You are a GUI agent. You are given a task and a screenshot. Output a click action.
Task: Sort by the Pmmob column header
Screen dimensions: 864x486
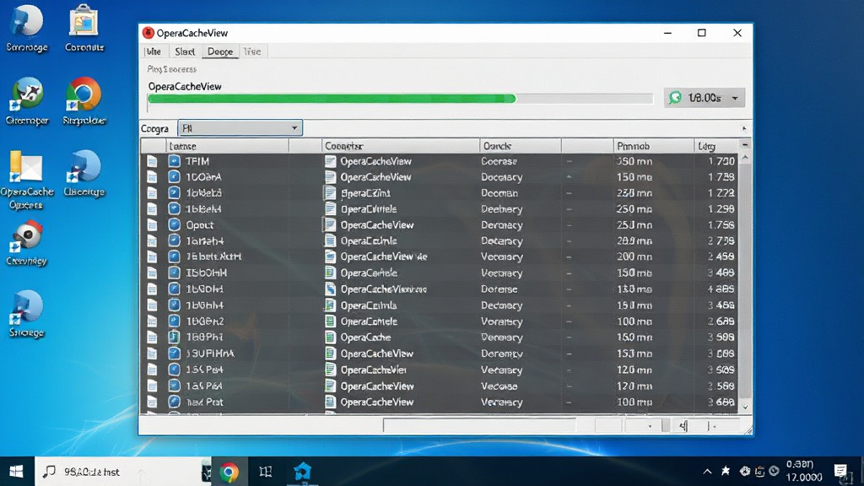pyautogui.click(x=654, y=146)
